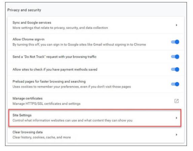Disable the Do Not Track request toggle
Viewport: 193px width, 151px height.
coord(175,57)
